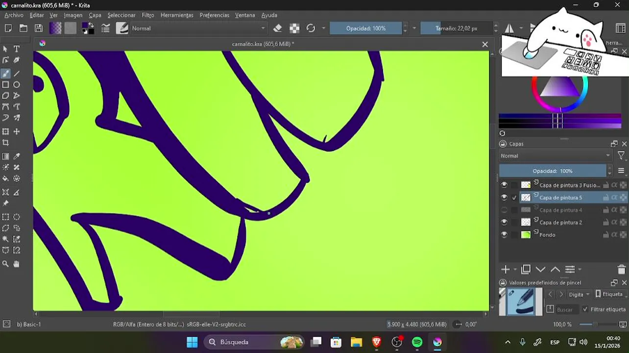
Task: Add a new paint layer
Action: (506, 270)
